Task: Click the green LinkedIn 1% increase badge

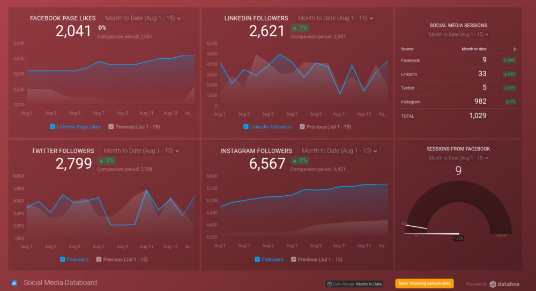Action: pyautogui.click(x=300, y=28)
